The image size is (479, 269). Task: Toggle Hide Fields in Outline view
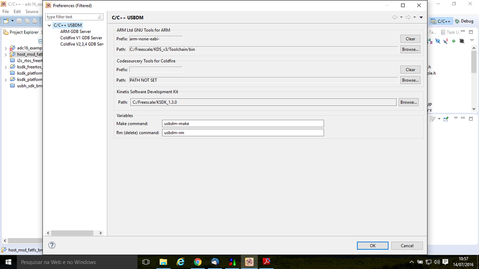pos(438,41)
